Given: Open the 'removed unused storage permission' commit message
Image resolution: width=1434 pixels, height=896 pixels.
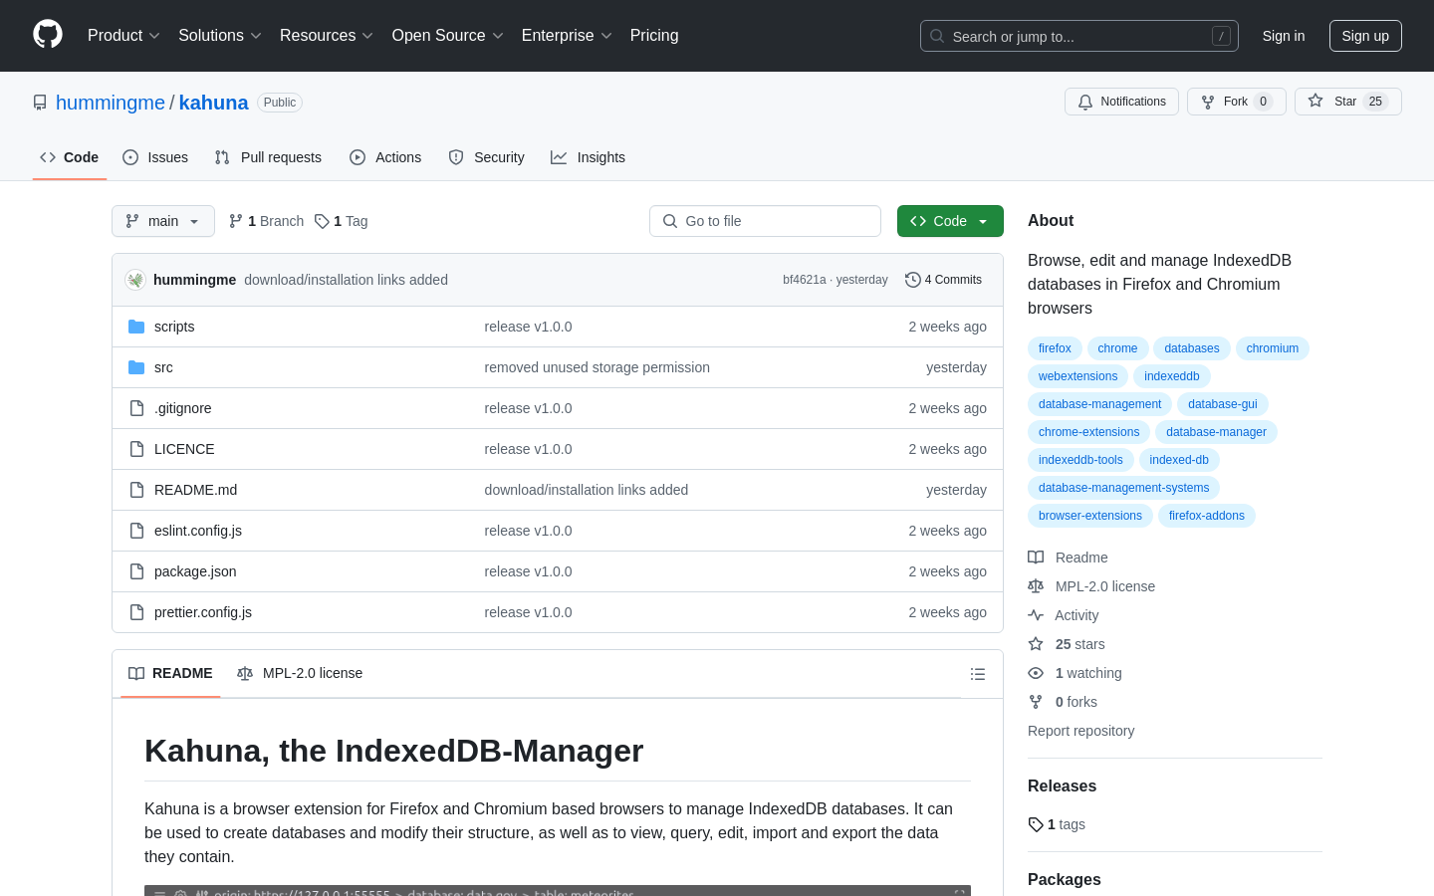Looking at the screenshot, I should (597, 367).
